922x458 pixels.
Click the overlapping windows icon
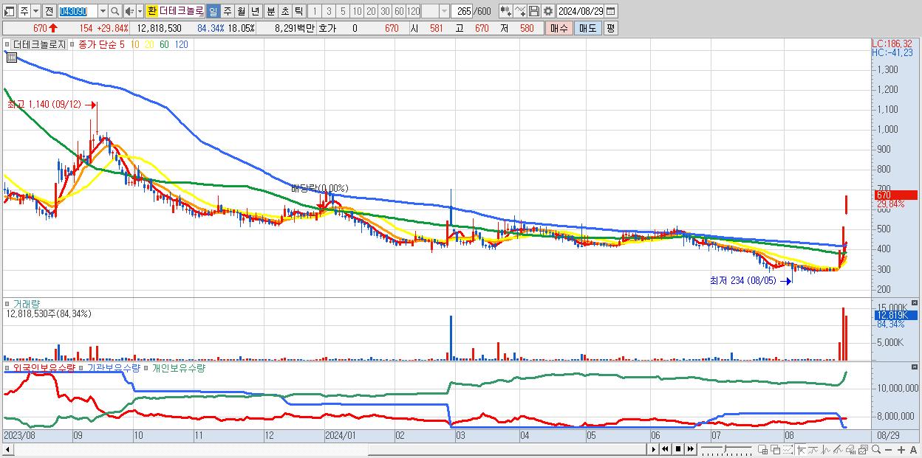click(776, 449)
